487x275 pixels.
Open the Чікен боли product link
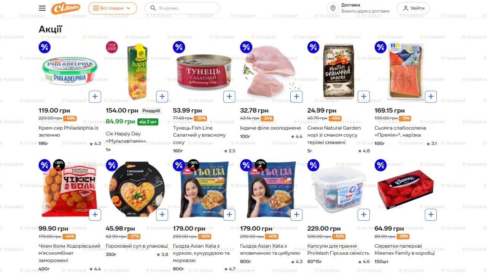[69, 253]
